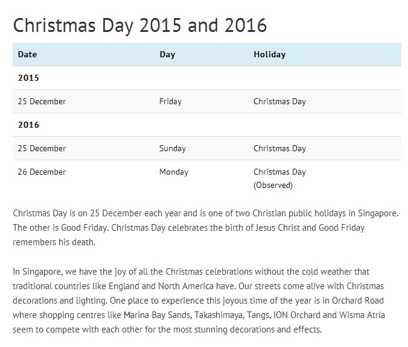
Task: Click the Date column header
Action: 27,54
